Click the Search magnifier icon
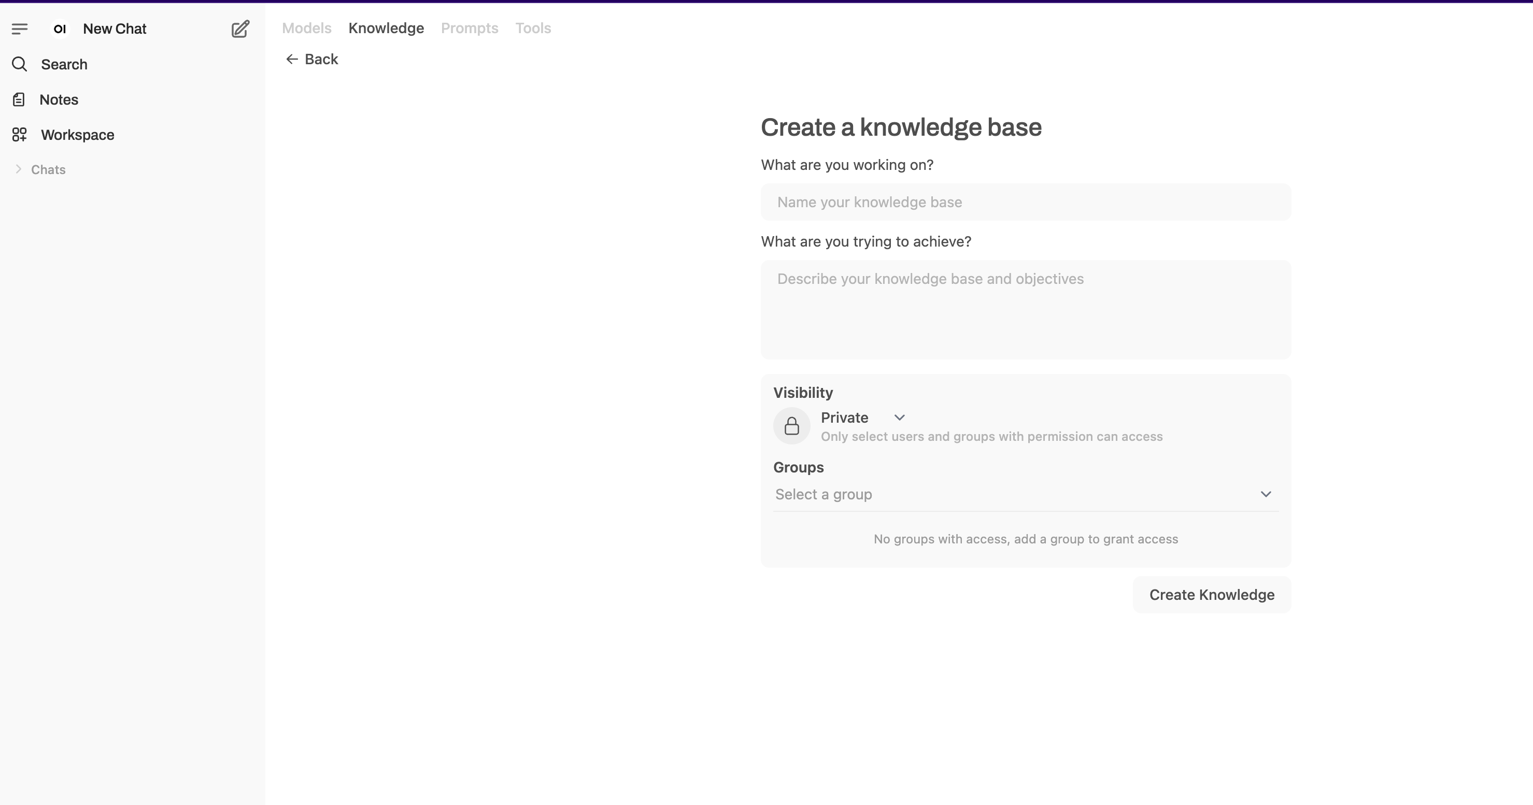 tap(20, 64)
